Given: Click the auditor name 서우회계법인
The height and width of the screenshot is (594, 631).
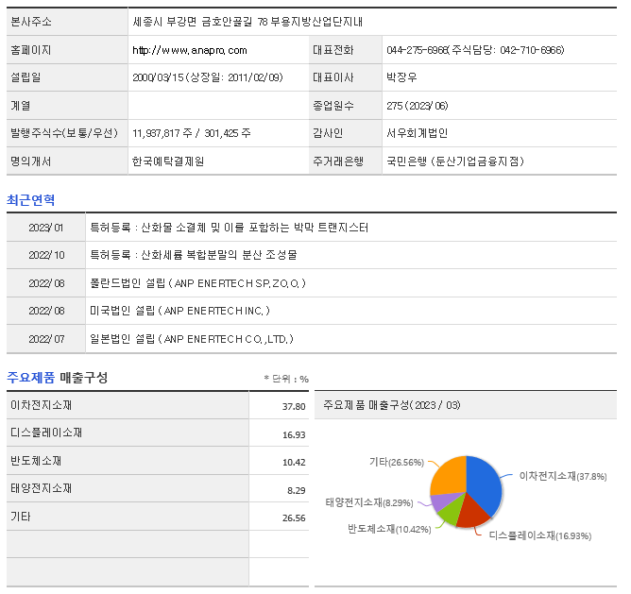Looking at the screenshot, I should [x=417, y=133].
